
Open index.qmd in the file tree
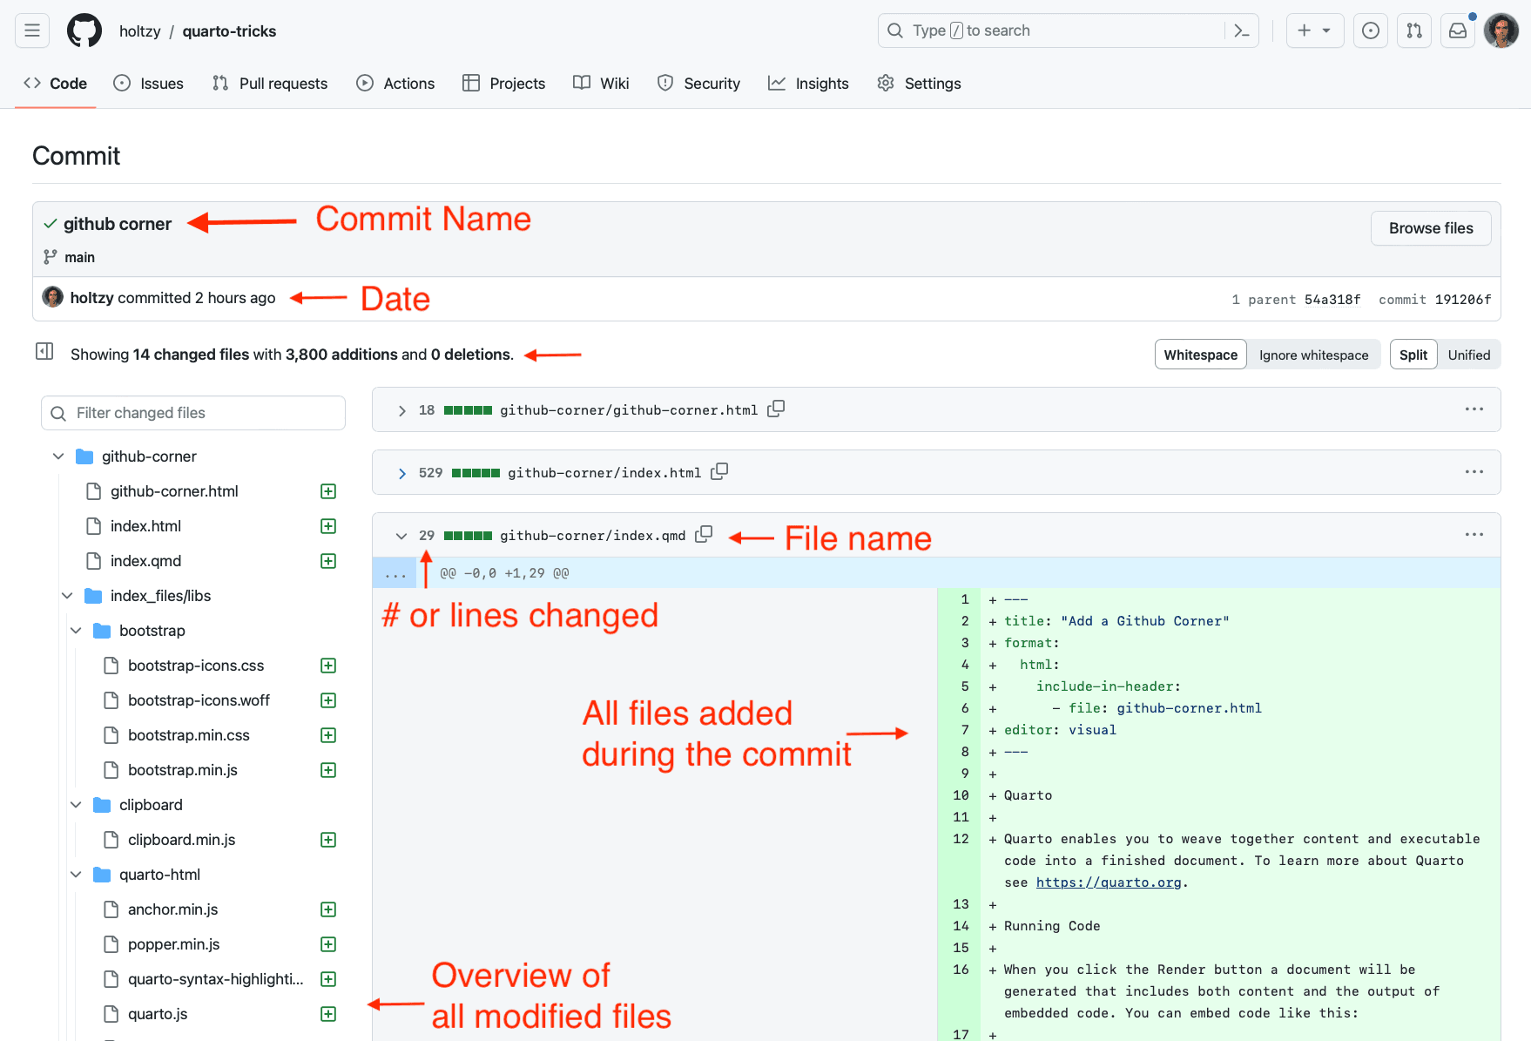click(x=145, y=561)
